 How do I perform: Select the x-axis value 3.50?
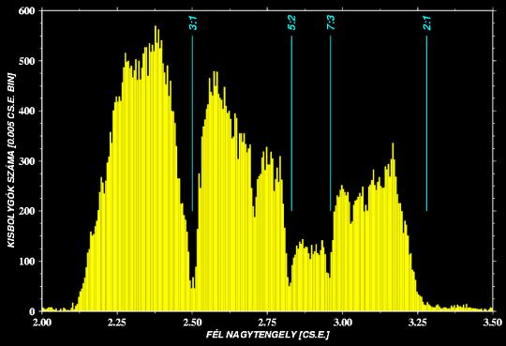[493, 323]
